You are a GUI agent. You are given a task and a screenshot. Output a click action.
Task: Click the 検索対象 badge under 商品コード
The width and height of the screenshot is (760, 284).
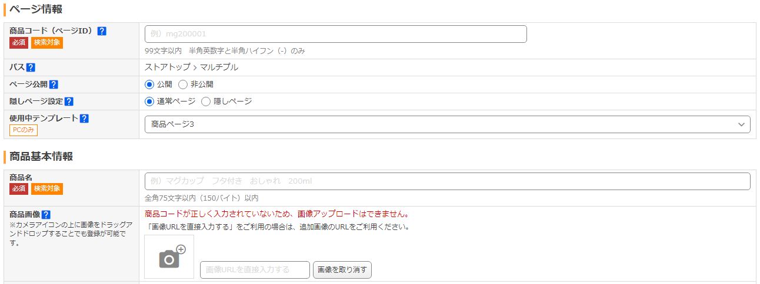pyautogui.click(x=47, y=42)
